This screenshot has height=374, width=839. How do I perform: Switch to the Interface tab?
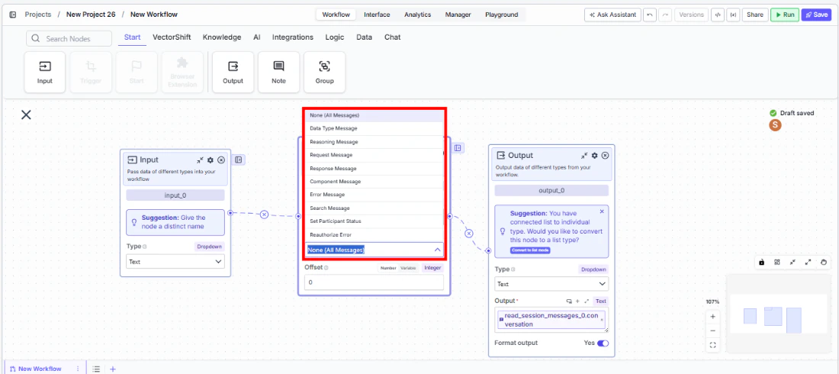[377, 15]
